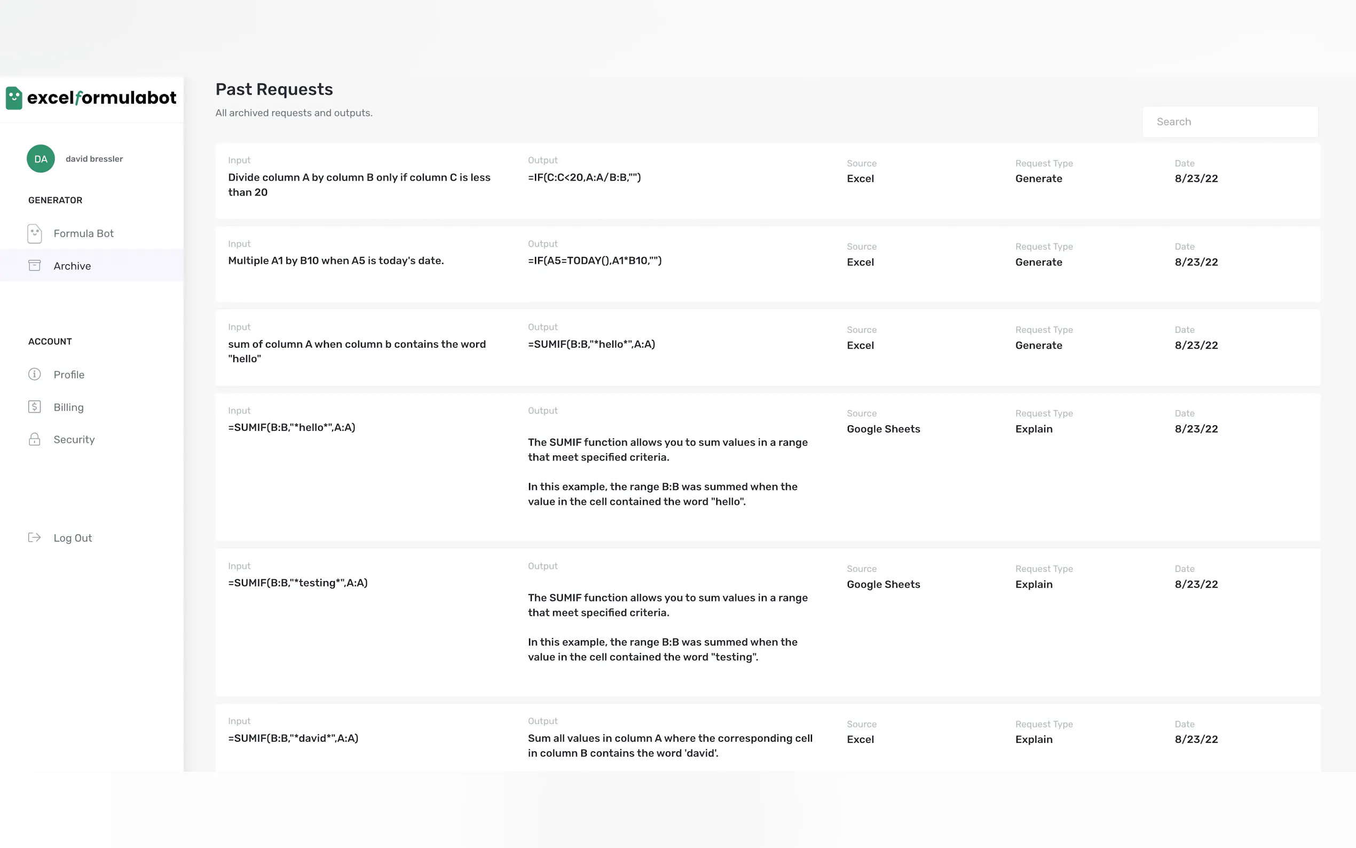Open the Billing page link
The image size is (1356, 848).
coord(68,407)
